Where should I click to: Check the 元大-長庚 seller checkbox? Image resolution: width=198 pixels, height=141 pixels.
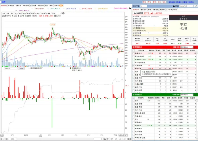(x=134, y=132)
